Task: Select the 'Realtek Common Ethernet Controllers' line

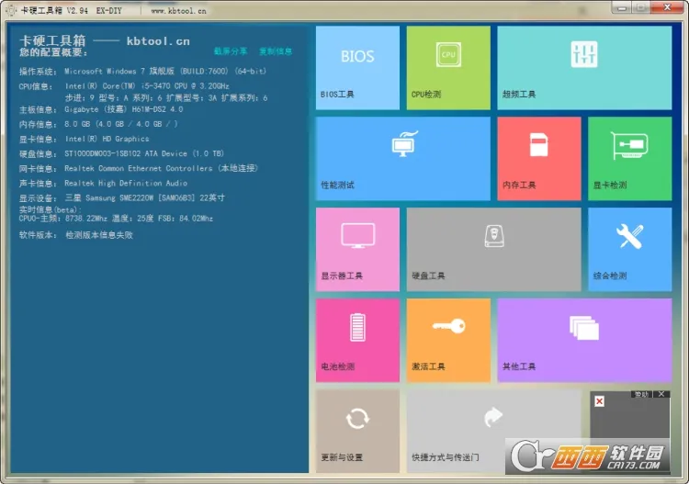Action: [x=162, y=168]
